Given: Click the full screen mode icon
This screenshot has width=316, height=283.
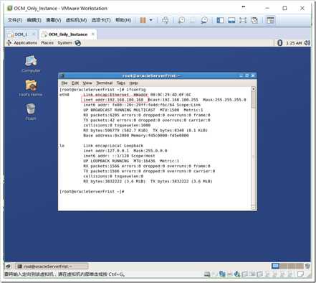Looking at the screenshot, I should coord(243,20).
